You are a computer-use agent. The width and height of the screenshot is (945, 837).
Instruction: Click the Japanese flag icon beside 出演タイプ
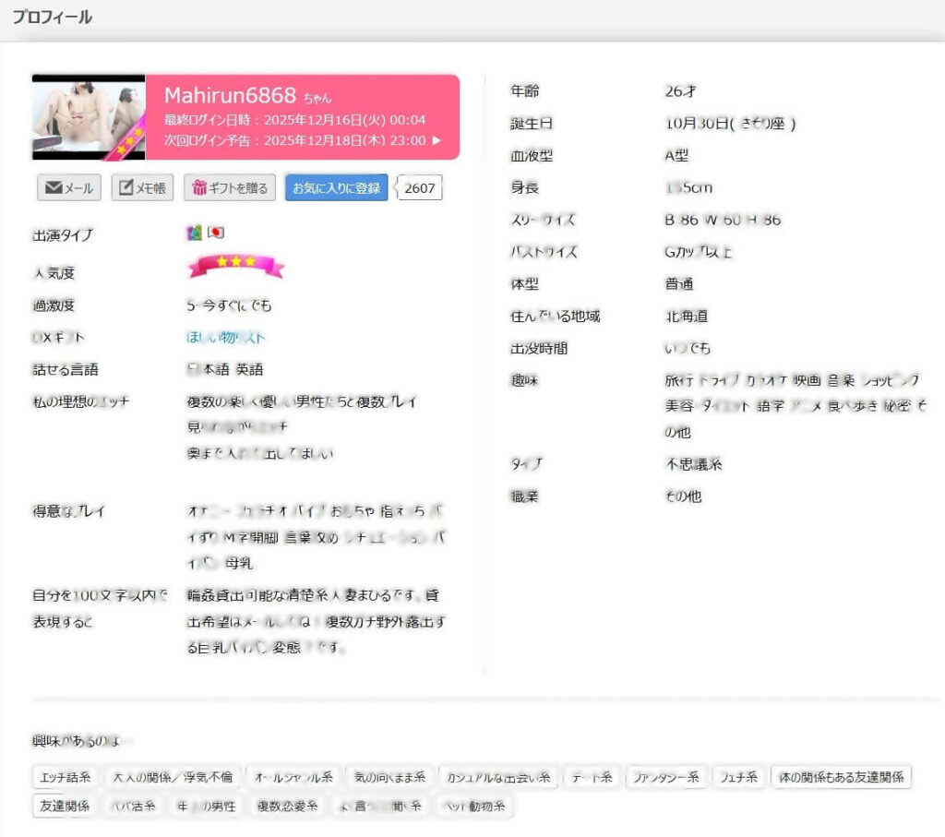pos(216,233)
